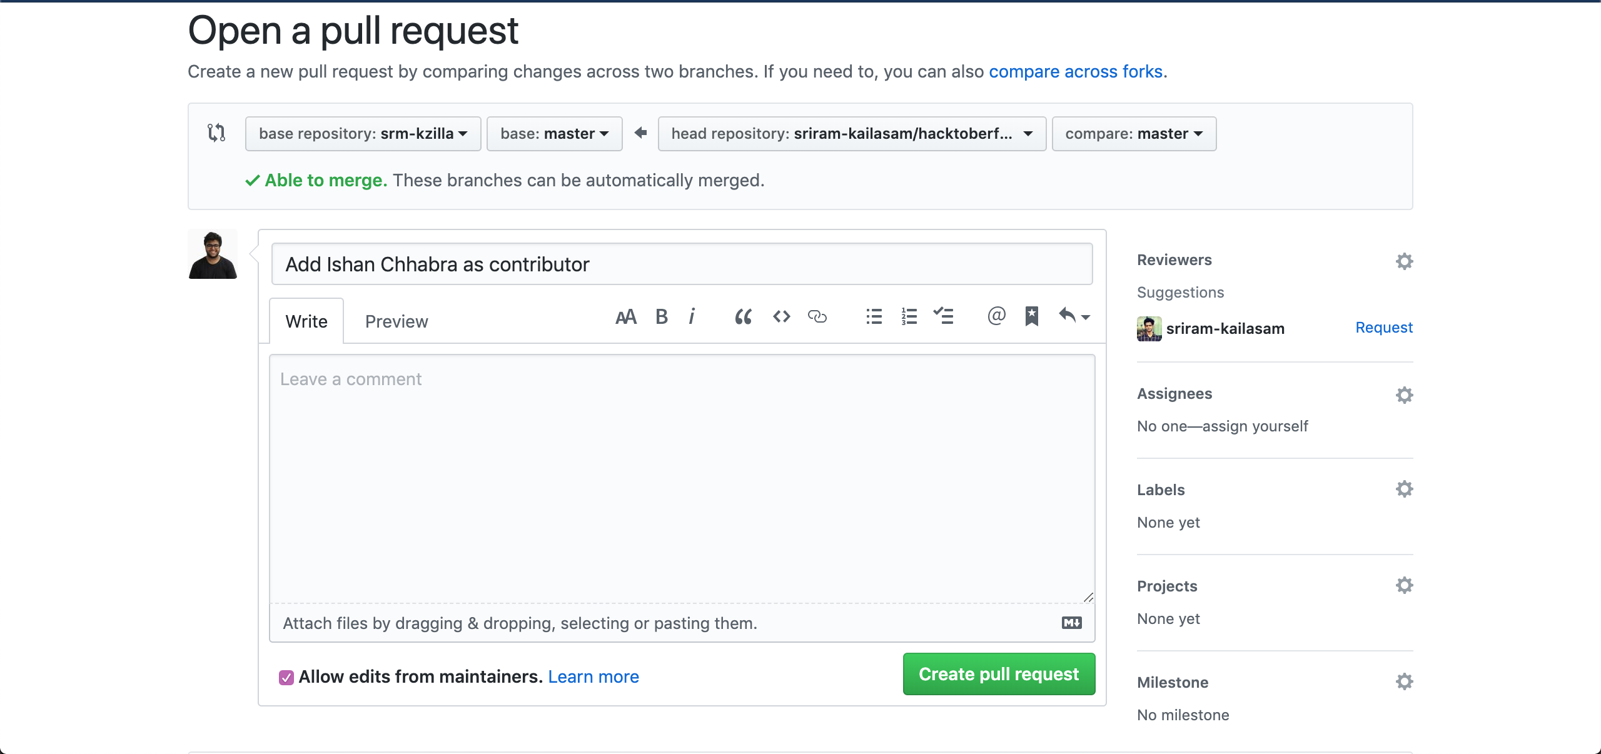Click the pull request title field
Screen dimensions: 1601x754
[x=682, y=264]
